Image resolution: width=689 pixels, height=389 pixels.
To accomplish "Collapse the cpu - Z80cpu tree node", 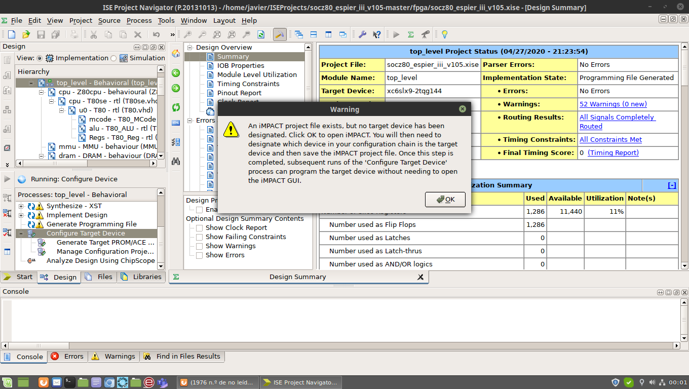I will pyautogui.click(x=42, y=92).
